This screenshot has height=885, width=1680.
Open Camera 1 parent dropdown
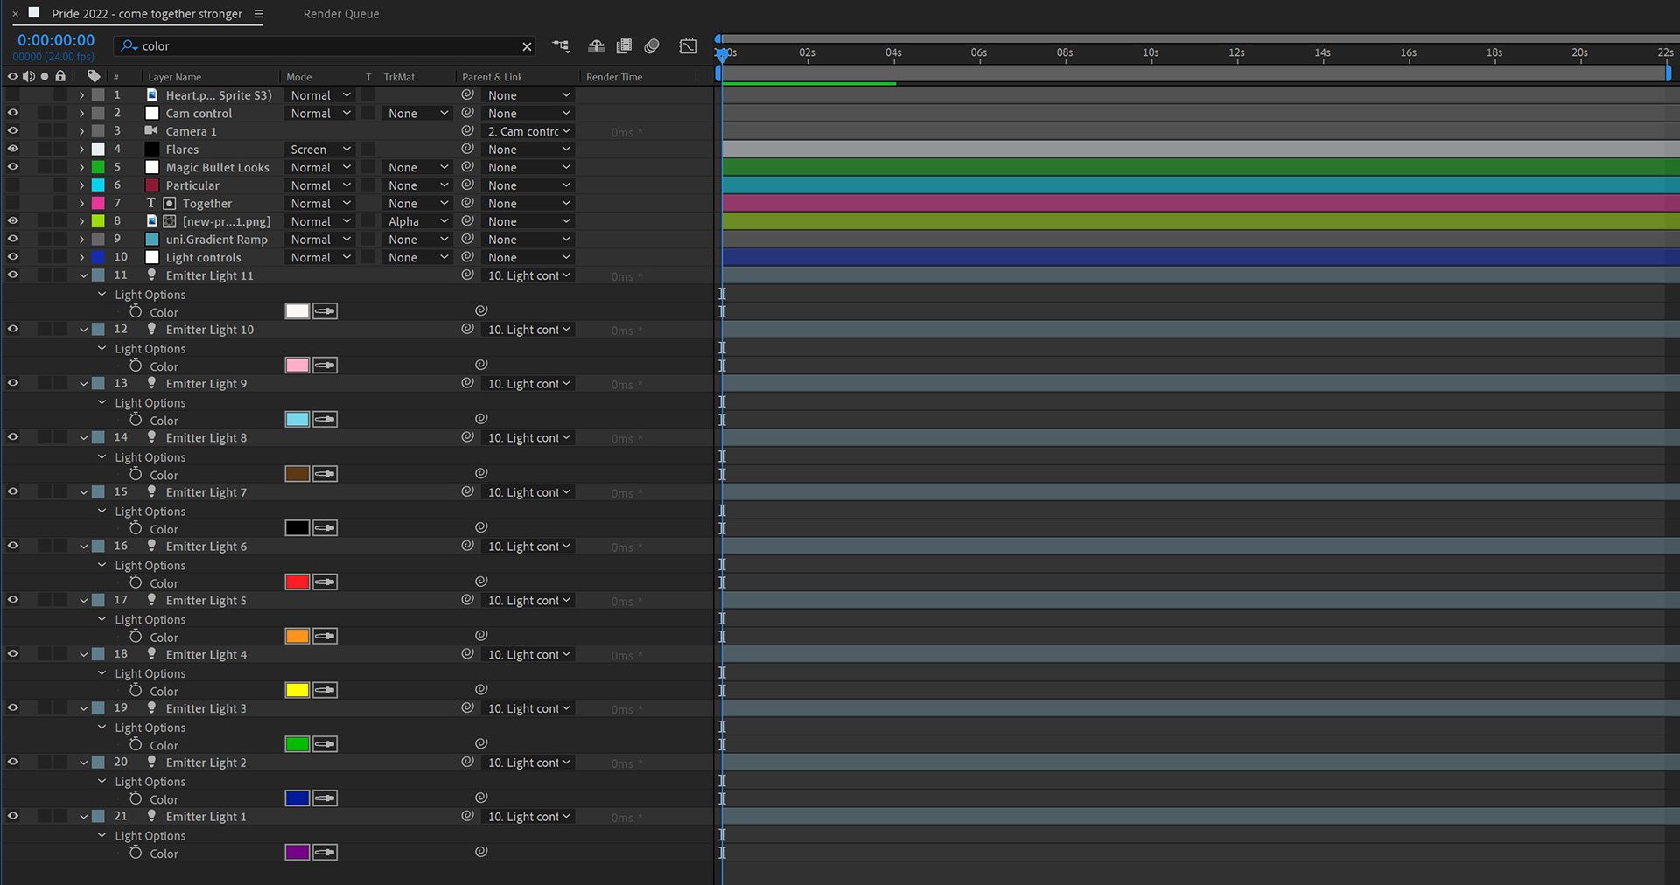528,131
